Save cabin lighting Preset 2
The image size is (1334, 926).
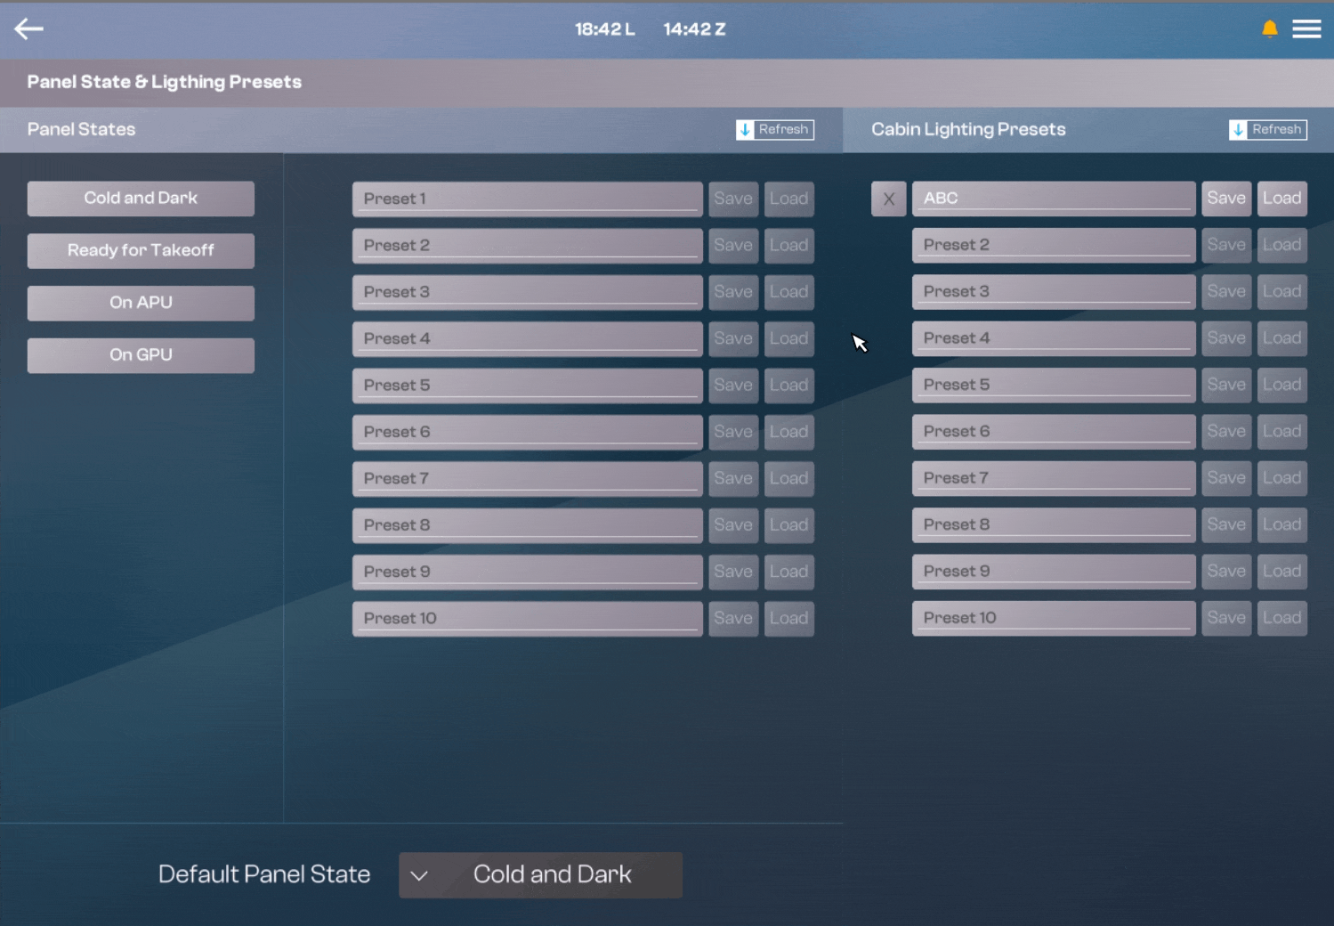click(x=1226, y=245)
